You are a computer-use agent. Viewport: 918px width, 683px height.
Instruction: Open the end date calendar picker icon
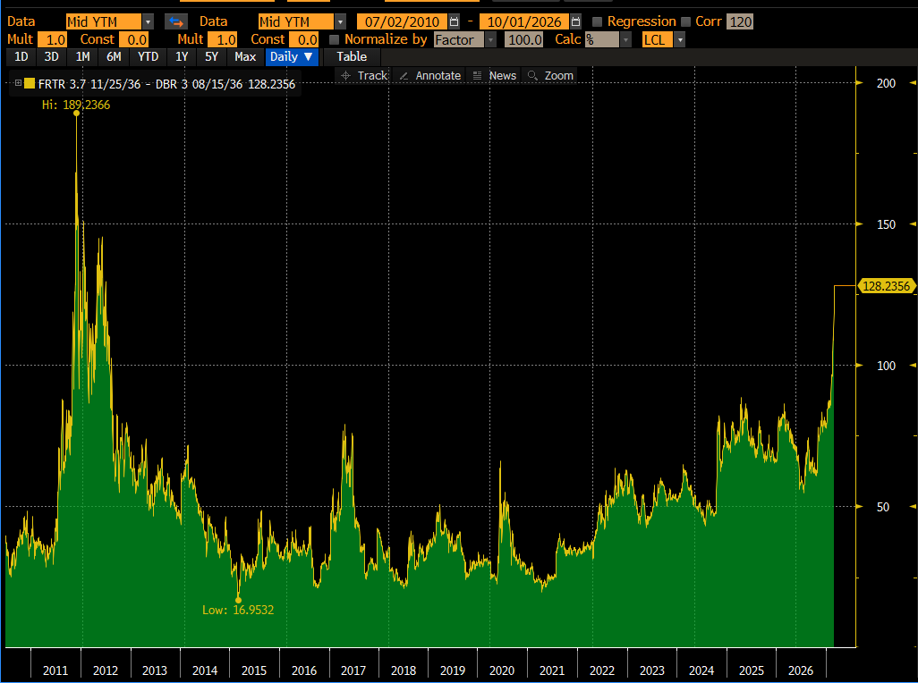(x=575, y=22)
